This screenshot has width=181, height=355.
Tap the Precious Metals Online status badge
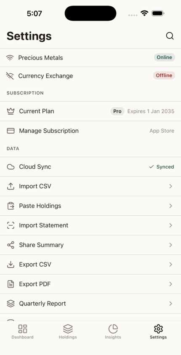pos(165,57)
